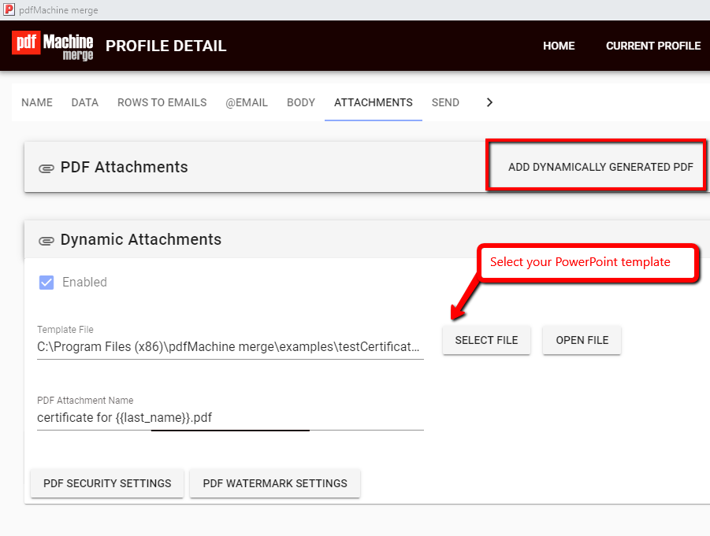Click the PROFILE DETAIL page title
710x536 pixels.
(165, 46)
